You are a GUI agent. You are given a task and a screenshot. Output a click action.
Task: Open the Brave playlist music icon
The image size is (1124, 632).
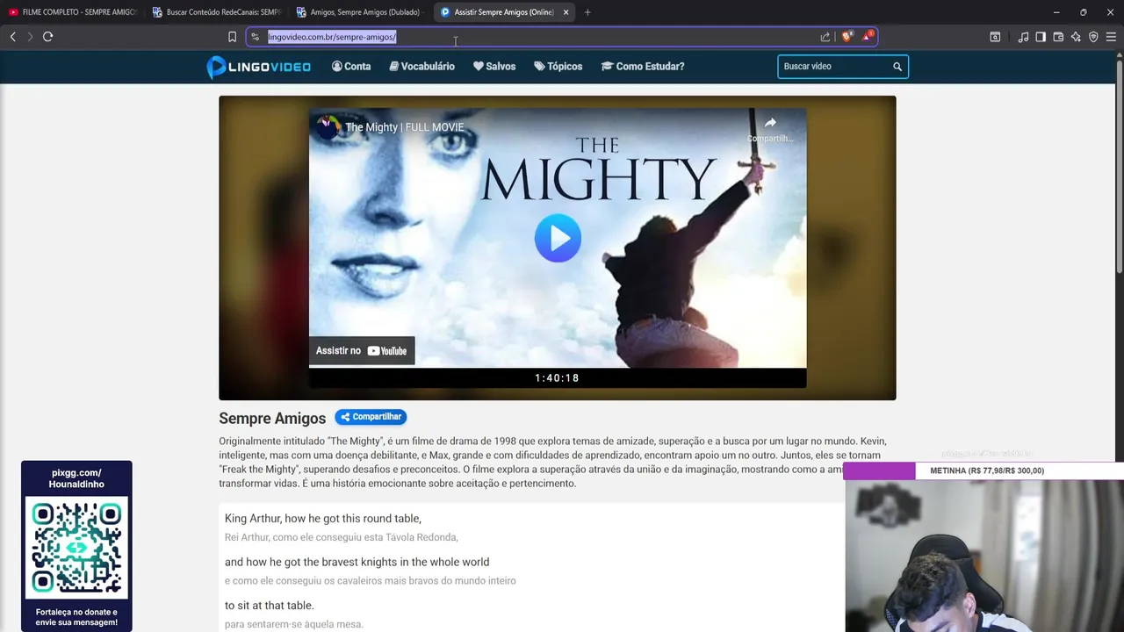(x=1023, y=37)
